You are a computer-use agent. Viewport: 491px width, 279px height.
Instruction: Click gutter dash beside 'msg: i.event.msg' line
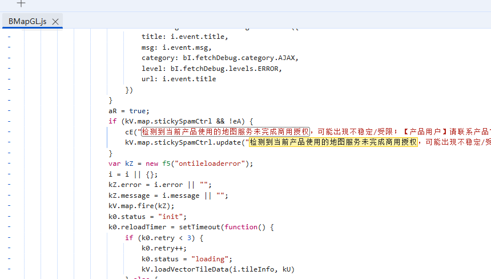point(9,47)
